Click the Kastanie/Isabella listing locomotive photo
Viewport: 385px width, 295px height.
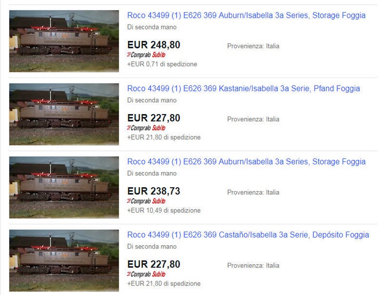tap(64, 114)
